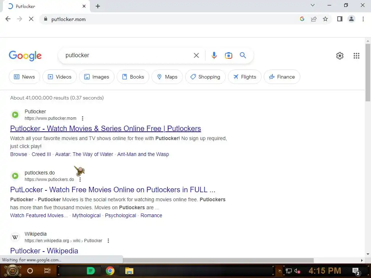This screenshot has height=278, width=371.
Task: Click the vertical scrollbar thumb
Action: [368, 72]
